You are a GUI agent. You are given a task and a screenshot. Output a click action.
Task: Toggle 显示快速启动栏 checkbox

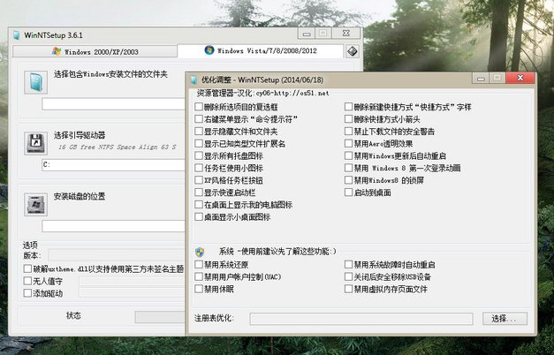click(199, 193)
